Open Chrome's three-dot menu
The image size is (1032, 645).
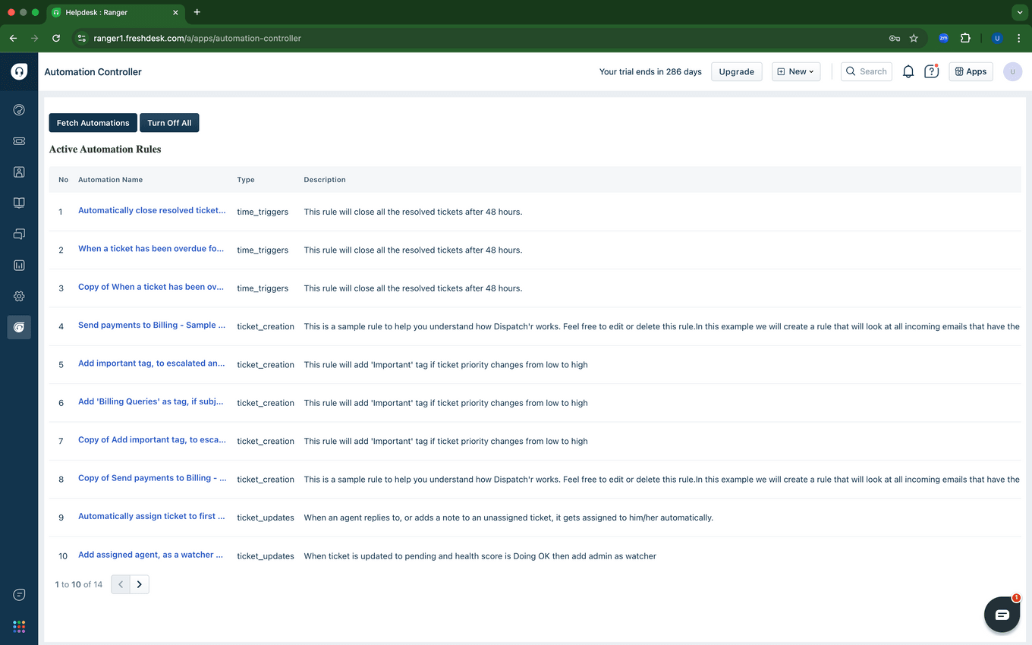point(1019,38)
